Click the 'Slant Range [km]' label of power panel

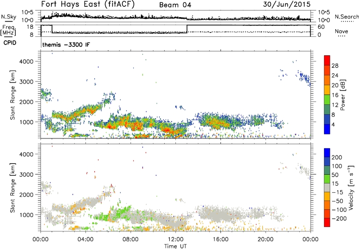pos(13,95)
